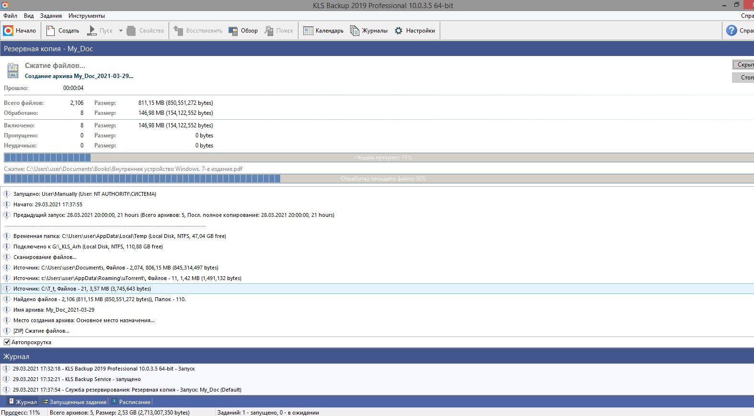Open the Инструменты menu
754x416 pixels.
coord(86,16)
